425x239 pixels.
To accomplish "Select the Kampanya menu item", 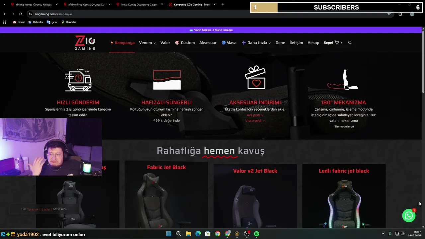I will 122,42.
